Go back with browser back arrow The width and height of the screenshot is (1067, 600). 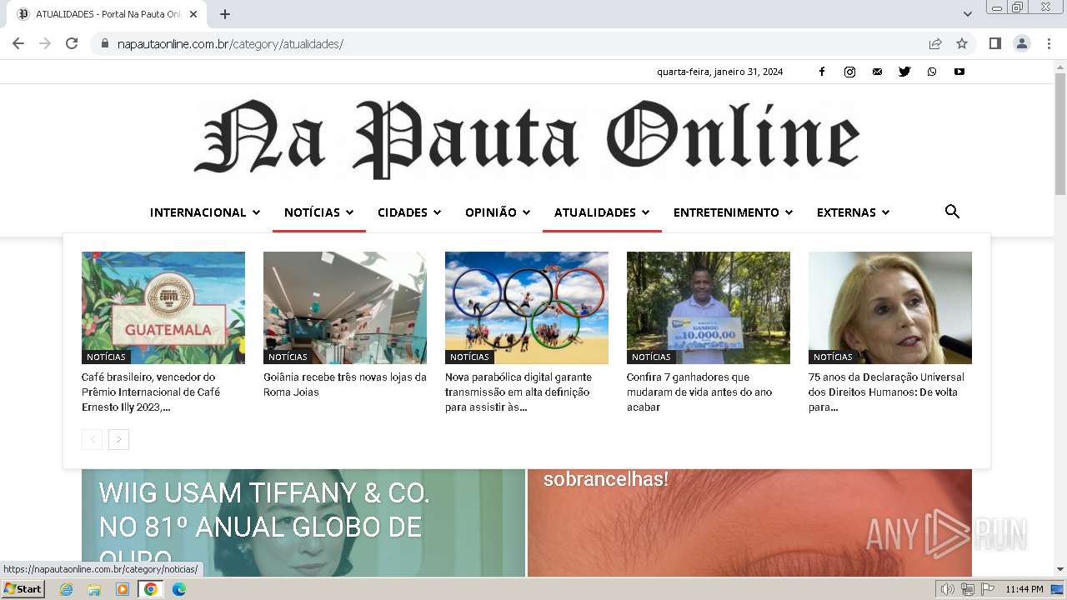18,43
